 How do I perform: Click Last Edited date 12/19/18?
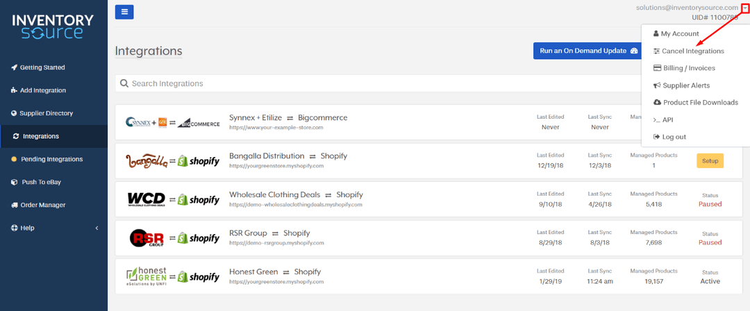pos(550,165)
